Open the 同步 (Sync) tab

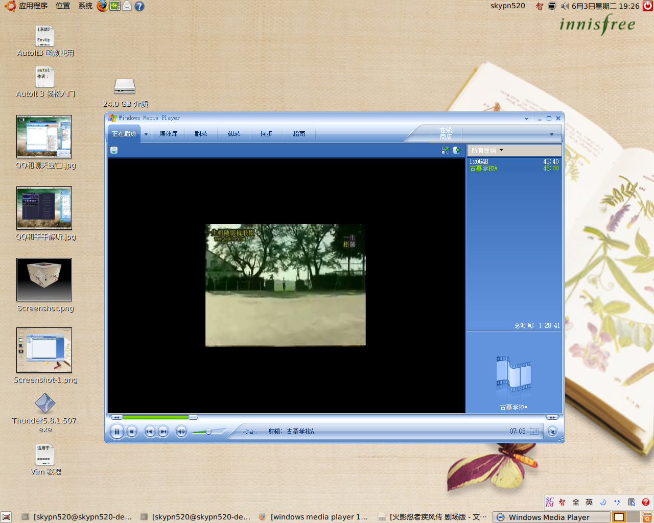(x=266, y=134)
